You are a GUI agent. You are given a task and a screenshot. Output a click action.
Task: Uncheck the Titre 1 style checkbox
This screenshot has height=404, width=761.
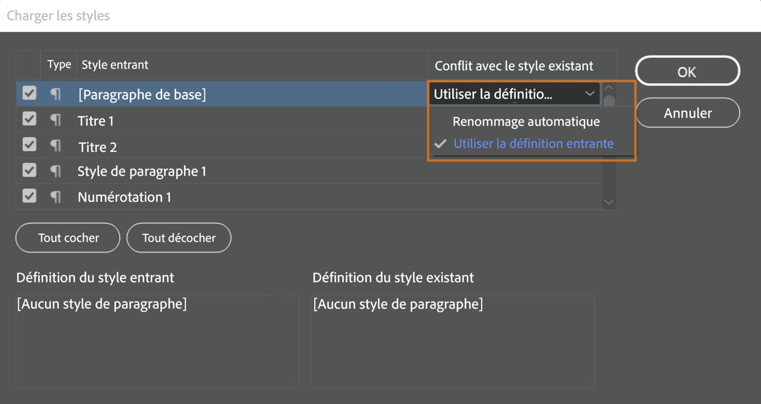[29, 119]
